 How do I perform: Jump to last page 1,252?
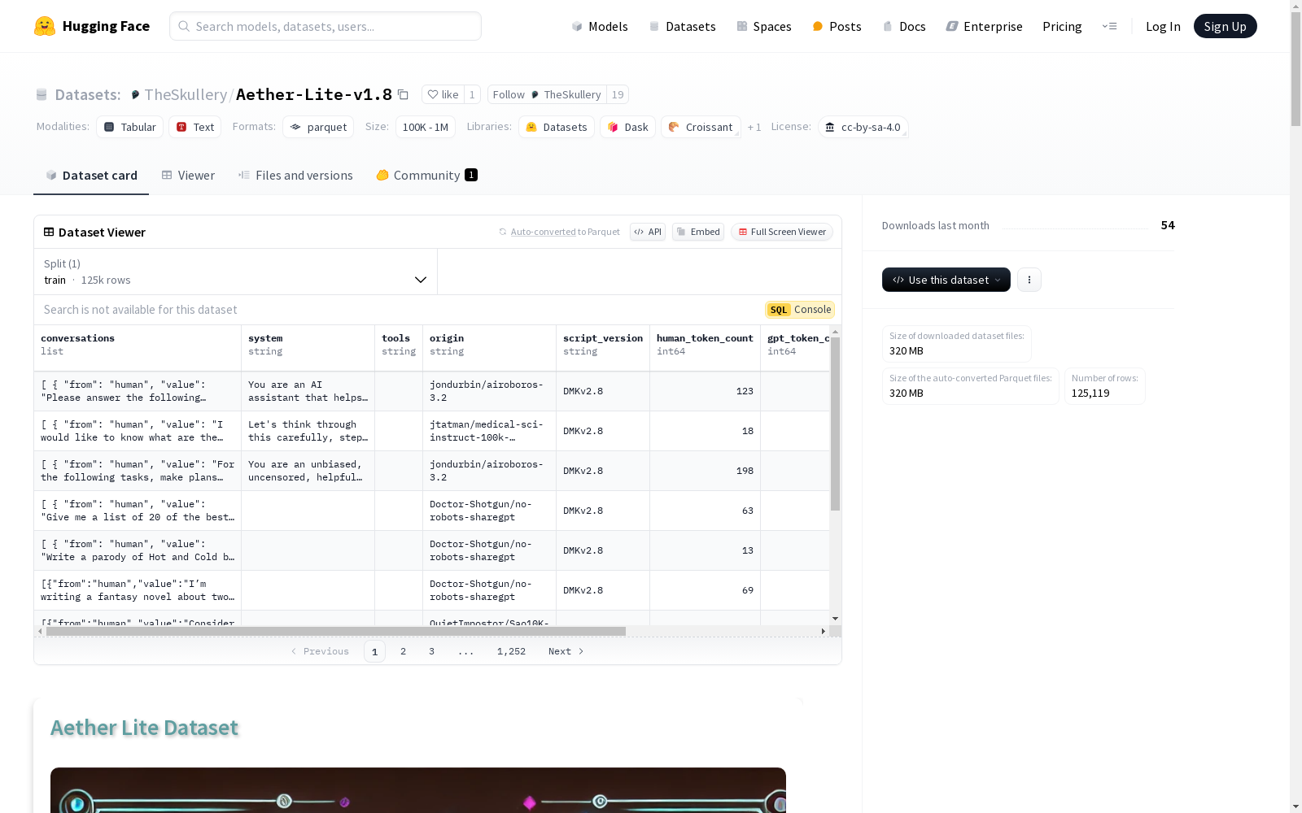tap(511, 651)
